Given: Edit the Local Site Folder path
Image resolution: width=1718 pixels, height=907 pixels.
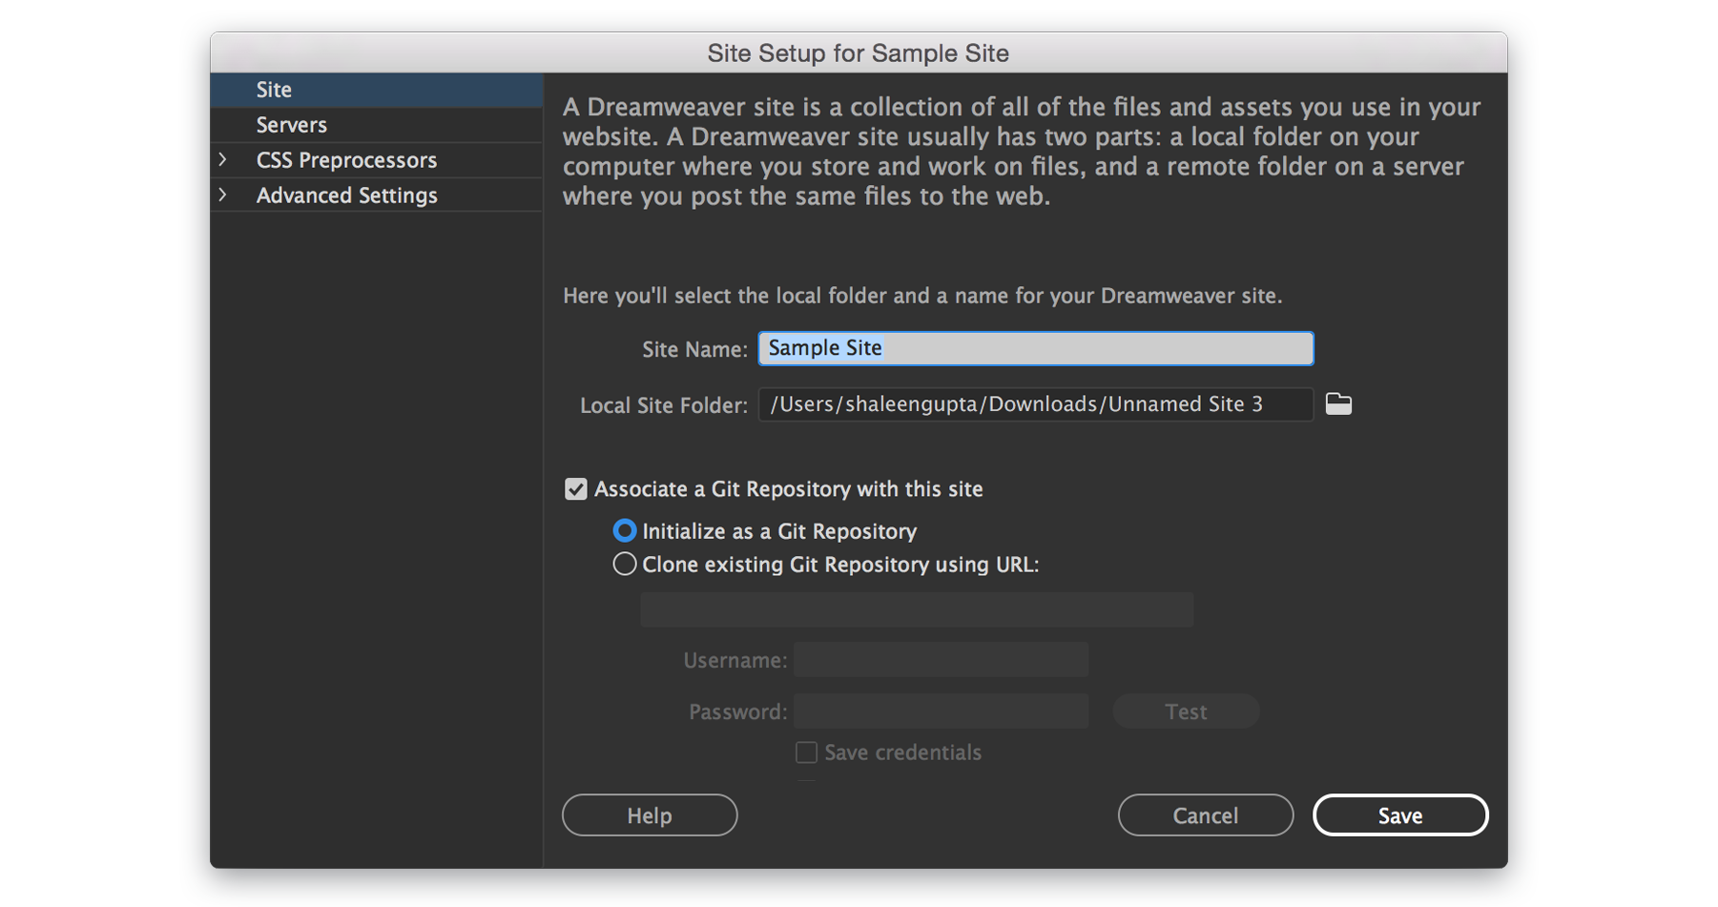Looking at the screenshot, I should pos(1035,403).
